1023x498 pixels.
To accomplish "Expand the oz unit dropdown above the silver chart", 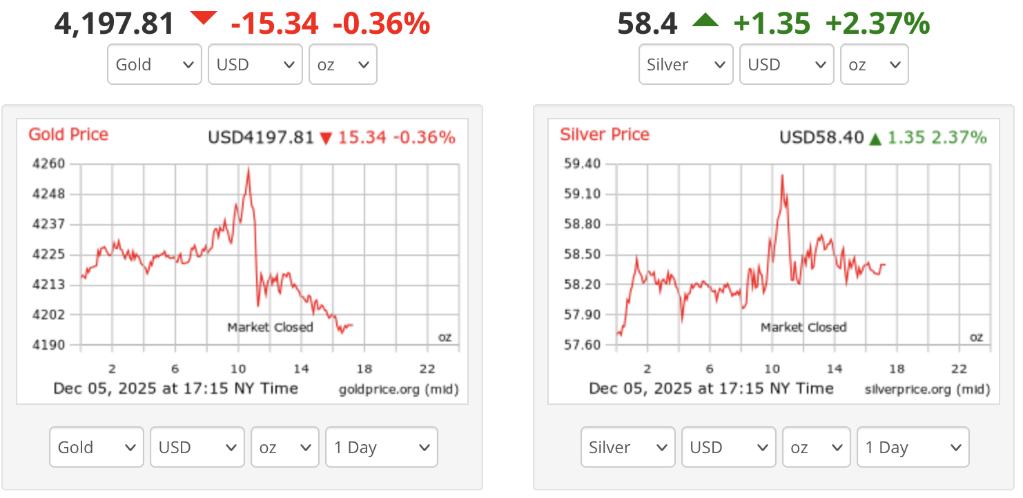I will (x=874, y=65).
